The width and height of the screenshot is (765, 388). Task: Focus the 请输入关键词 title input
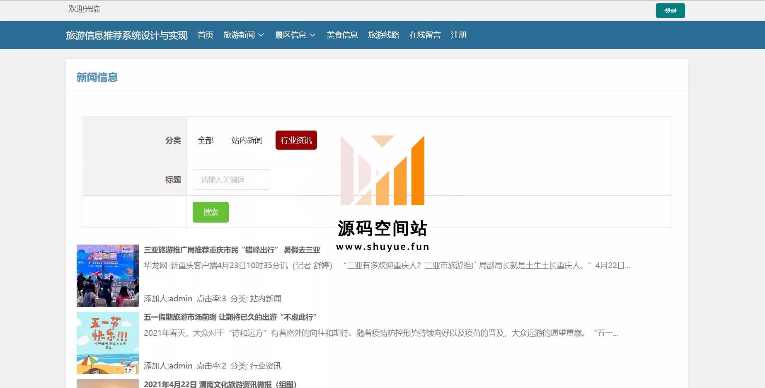pyautogui.click(x=231, y=179)
